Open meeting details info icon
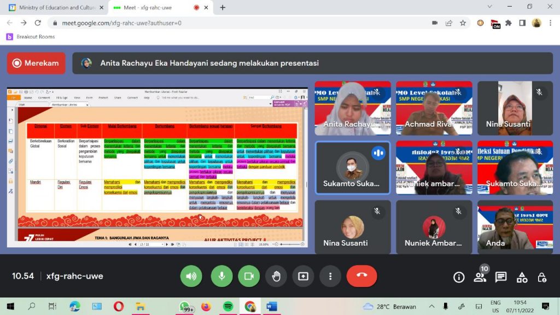560x315 pixels. [x=459, y=277]
